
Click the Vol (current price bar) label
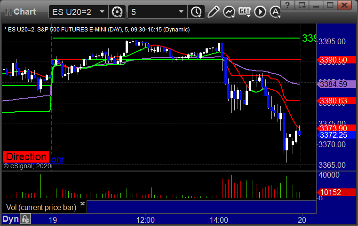click(x=41, y=207)
